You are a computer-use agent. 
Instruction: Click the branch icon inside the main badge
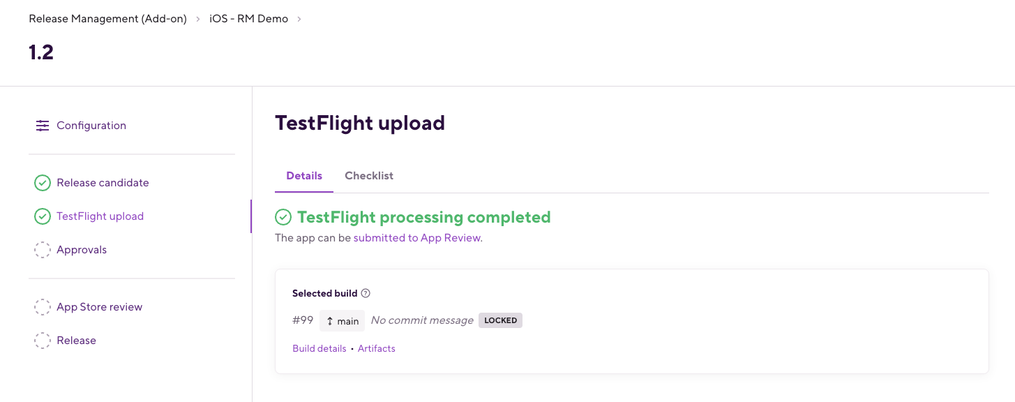click(329, 320)
